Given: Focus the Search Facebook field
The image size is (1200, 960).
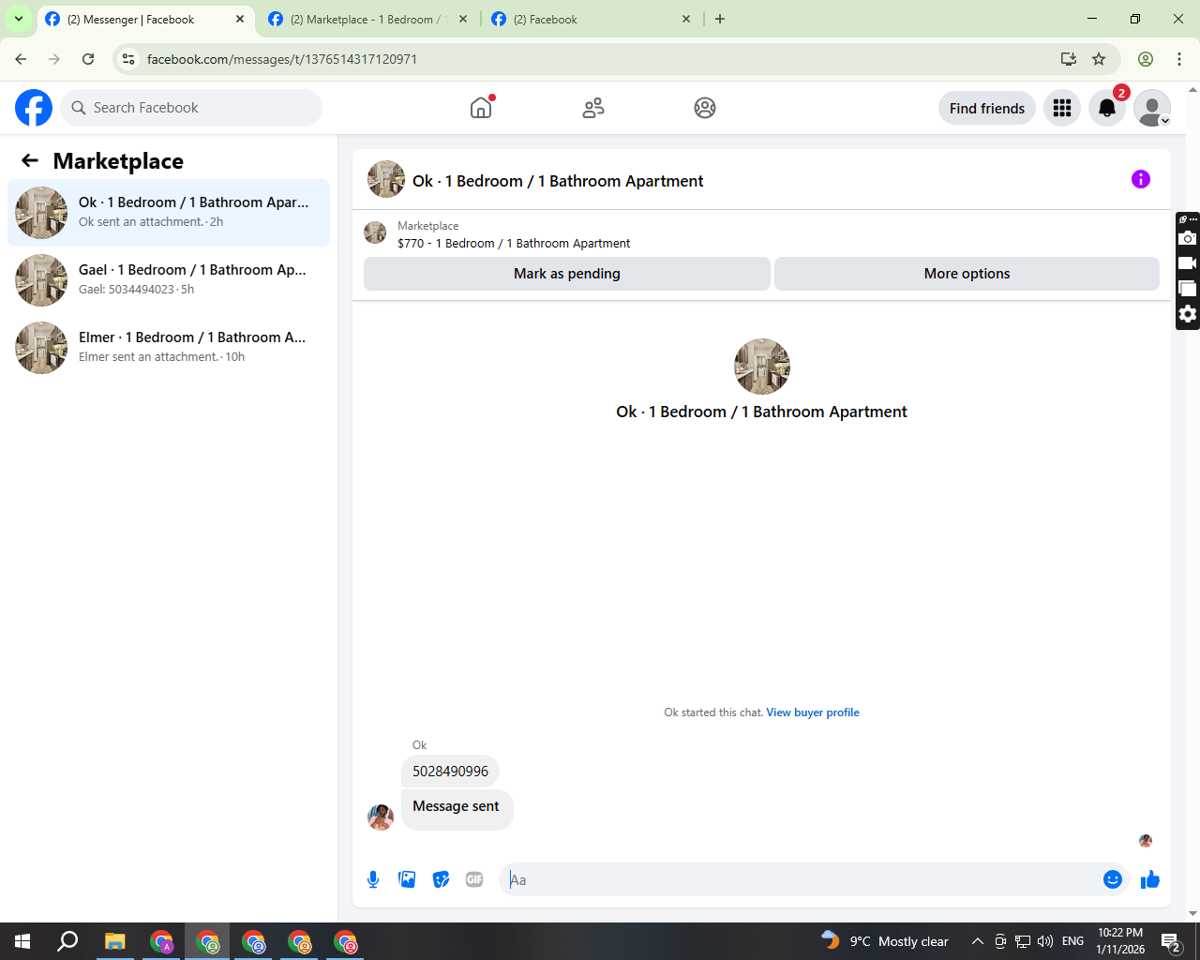Looking at the screenshot, I should coord(191,108).
